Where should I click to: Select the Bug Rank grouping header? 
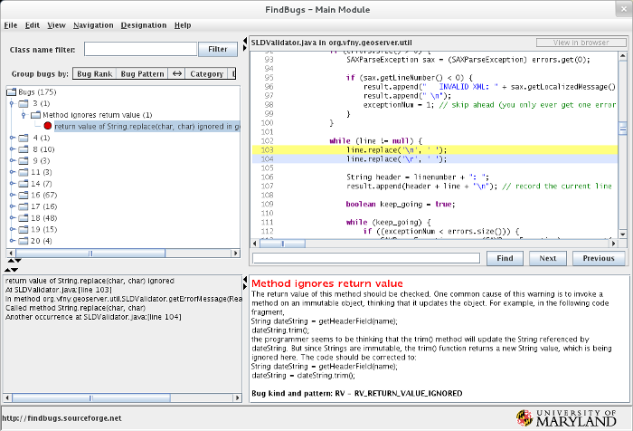[x=94, y=74]
